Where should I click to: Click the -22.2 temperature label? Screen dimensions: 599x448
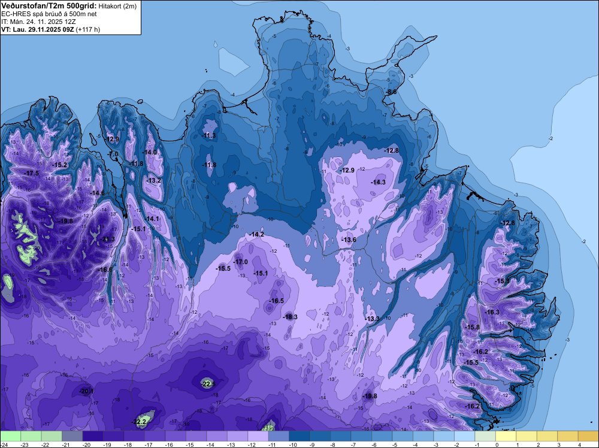pyautogui.click(x=139, y=422)
